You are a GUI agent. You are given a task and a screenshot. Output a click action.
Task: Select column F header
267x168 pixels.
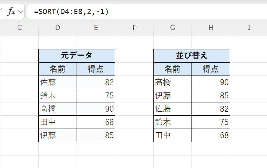pyautogui.click(x=134, y=27)
